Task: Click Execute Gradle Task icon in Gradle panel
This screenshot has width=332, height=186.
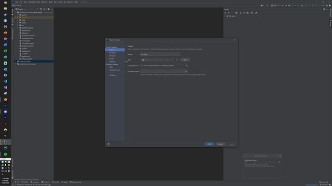Action: pos(237,13)
